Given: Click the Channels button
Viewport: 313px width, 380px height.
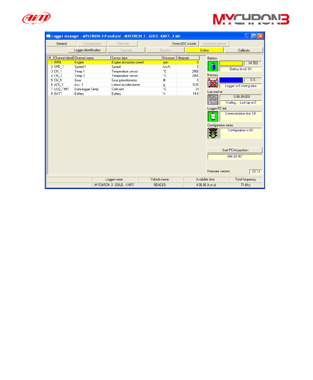Looking at the screenshot, I should click(x=123, y=44).
